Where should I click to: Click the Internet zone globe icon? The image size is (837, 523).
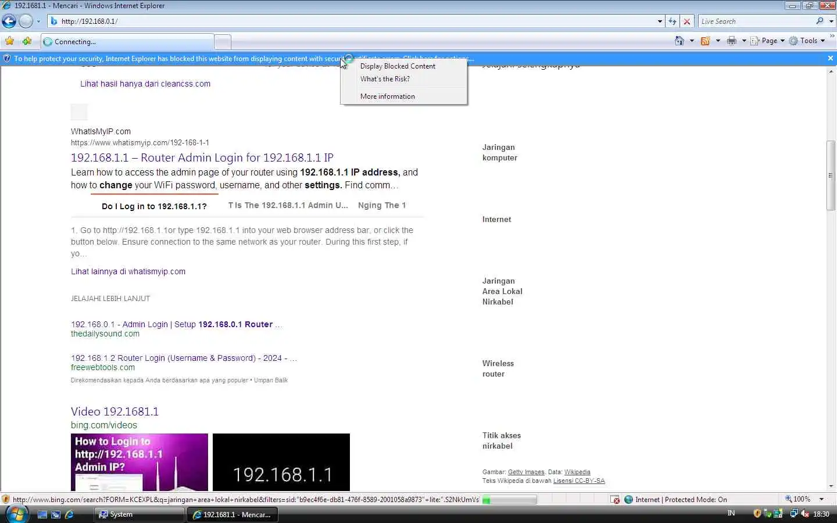pyautogui.click(x=628, y=499)
